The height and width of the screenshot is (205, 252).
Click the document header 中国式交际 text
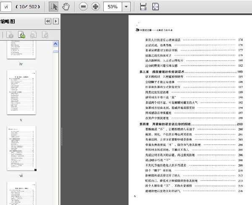[x=146, y=30]
